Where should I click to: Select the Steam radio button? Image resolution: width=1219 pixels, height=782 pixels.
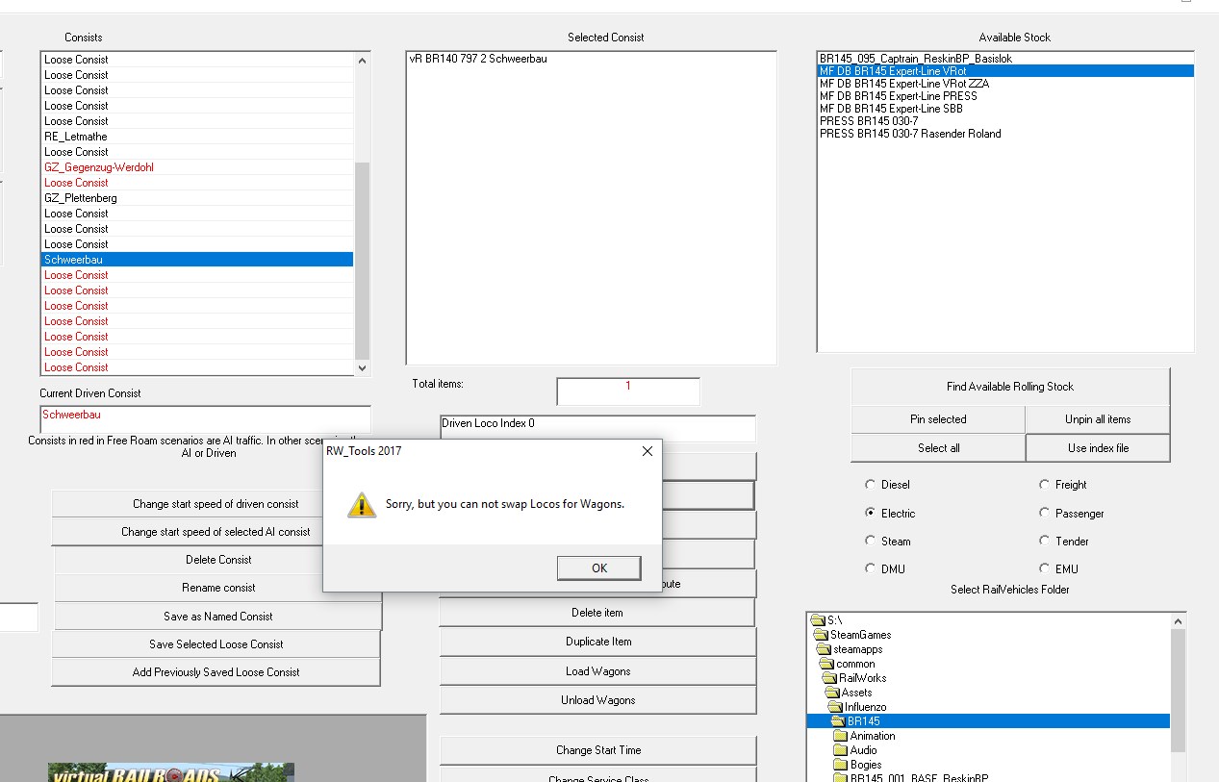pos(871,541)
